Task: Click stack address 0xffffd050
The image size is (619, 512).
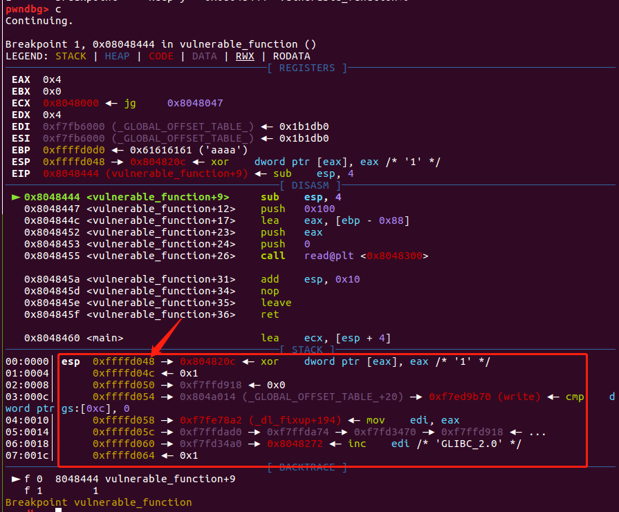Action: click(124, 385)
